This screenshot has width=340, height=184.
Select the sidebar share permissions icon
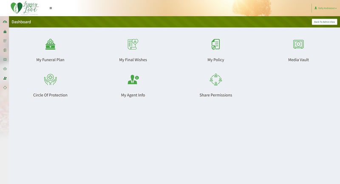(x=5, y=88)
